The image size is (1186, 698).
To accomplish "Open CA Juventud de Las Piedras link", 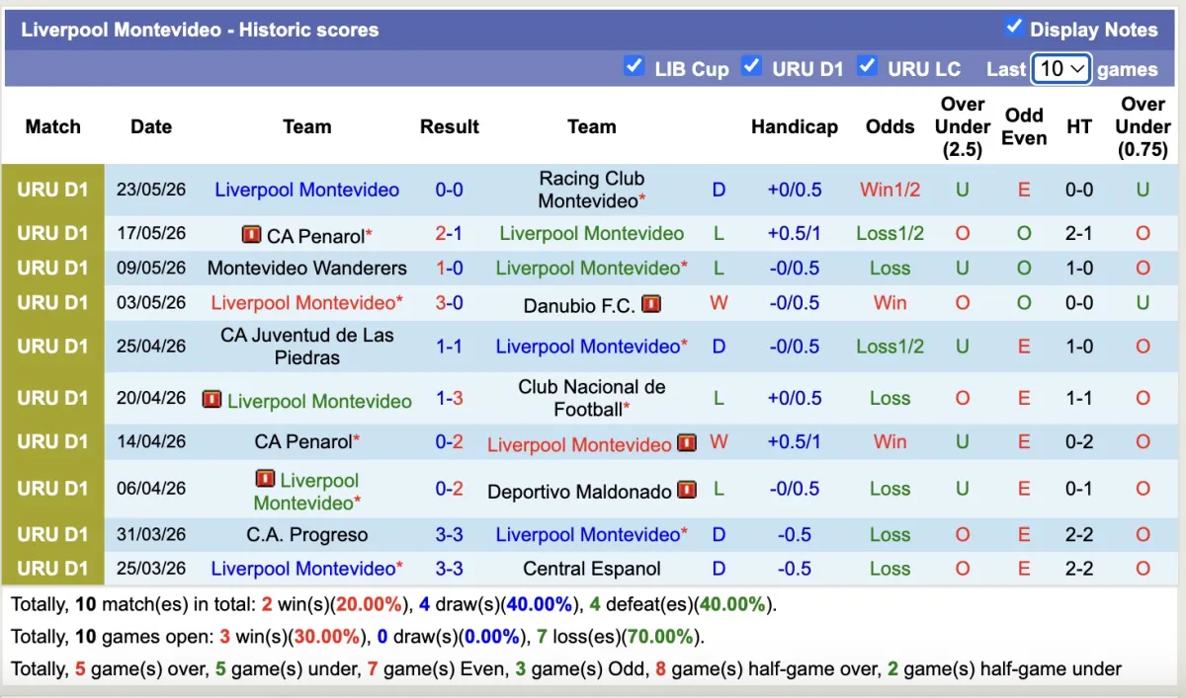I will (307, 347).
